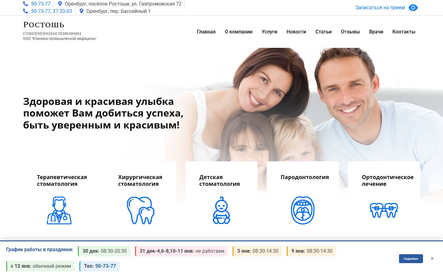Click the 50-73-77 link in the Тел badge
This screenshot has height=276, width=443.
coord(106,266)
